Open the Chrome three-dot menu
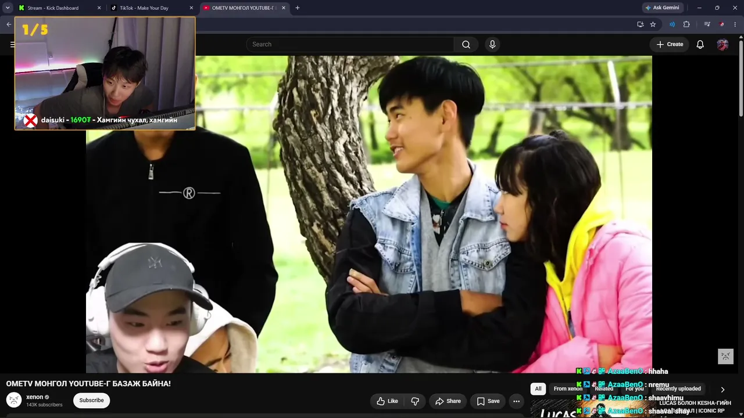This screenshot has width=744, height=418. pos(735,24)
